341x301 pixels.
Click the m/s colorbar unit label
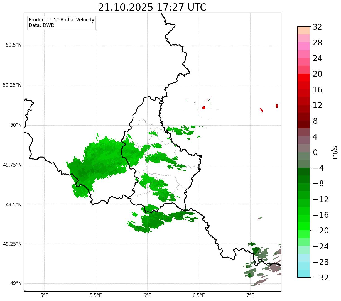[x=335, y=152]
